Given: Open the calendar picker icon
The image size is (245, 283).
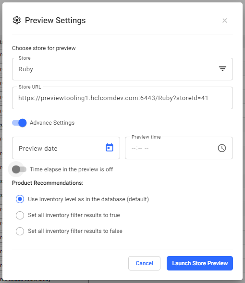Looking at the screenshot, I should pyautogui.click(x=110, y=148).
